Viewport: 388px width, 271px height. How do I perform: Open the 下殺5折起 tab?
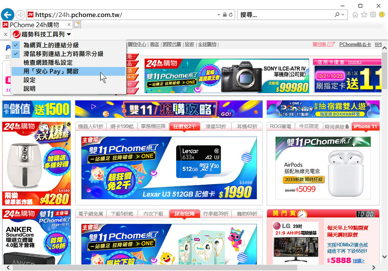[122, 214]
